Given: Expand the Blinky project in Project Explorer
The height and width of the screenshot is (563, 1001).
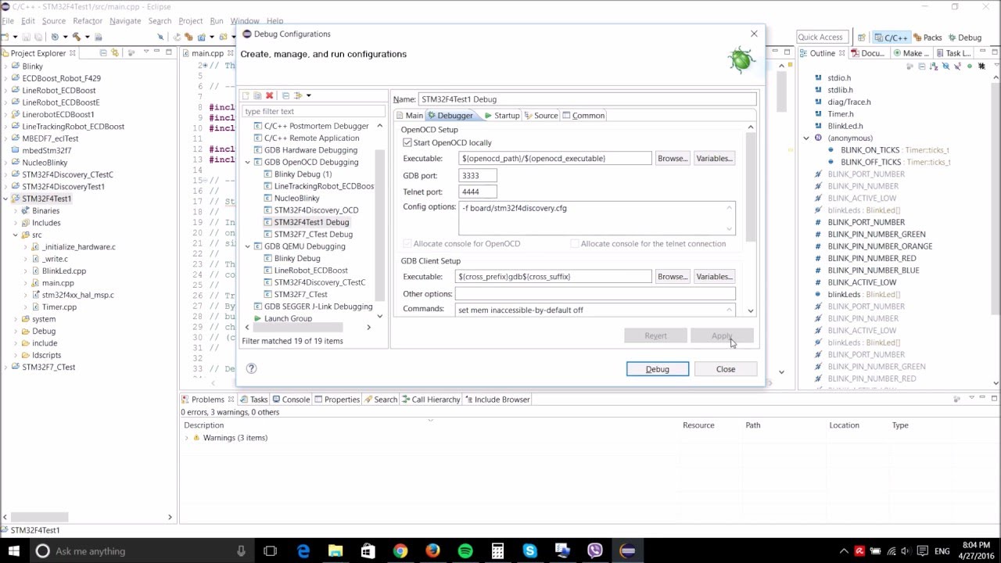Looking at the screenshot, I should 5,66.
